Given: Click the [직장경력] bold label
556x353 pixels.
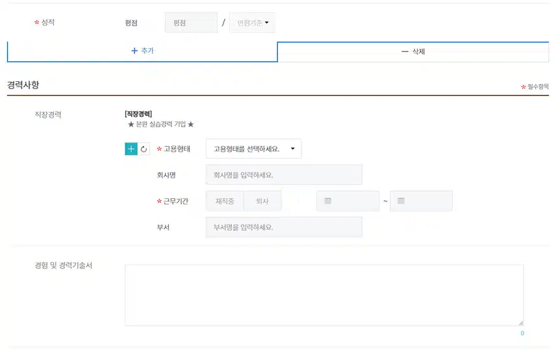Looking at the screenshot, I should coord(138,114).
